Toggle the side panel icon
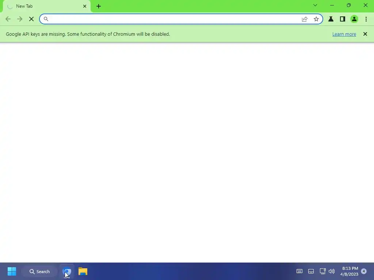The width and height of the screenshot is (374, 280). pos(343,19)
